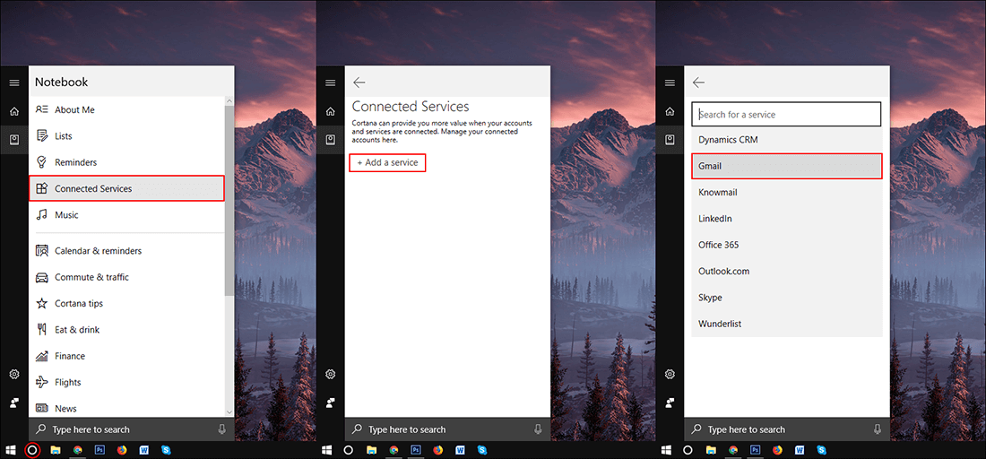Open Reminders in the Notebook
986x459 pixels.
pos(126,162)
